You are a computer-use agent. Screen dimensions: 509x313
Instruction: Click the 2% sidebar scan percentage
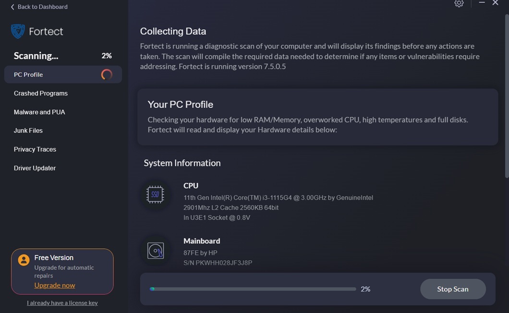pyautogui.click(x=107, y=56)
